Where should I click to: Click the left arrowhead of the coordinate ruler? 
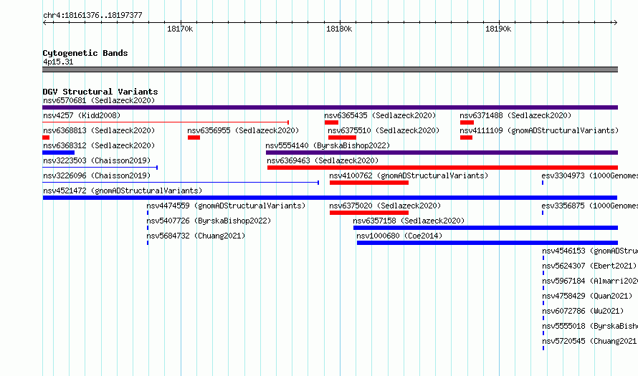(44, 23)
